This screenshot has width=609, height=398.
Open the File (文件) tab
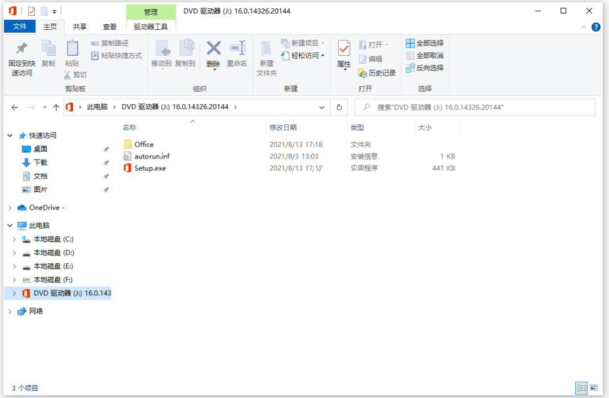(20, 26)
